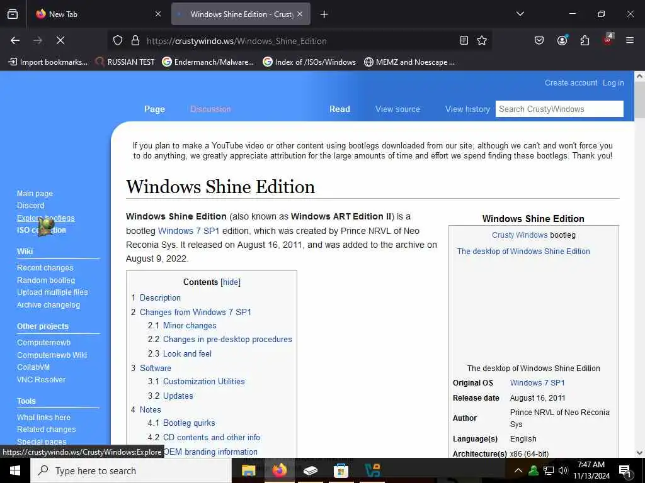Image resolution: width=645 pixels, height=483 pixels.
Task: Open Microsoft Store taskbar icon
Action: coord(341,470)
